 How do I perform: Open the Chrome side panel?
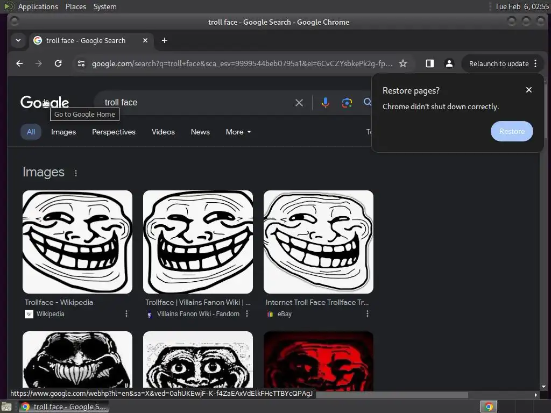(430, 63)
